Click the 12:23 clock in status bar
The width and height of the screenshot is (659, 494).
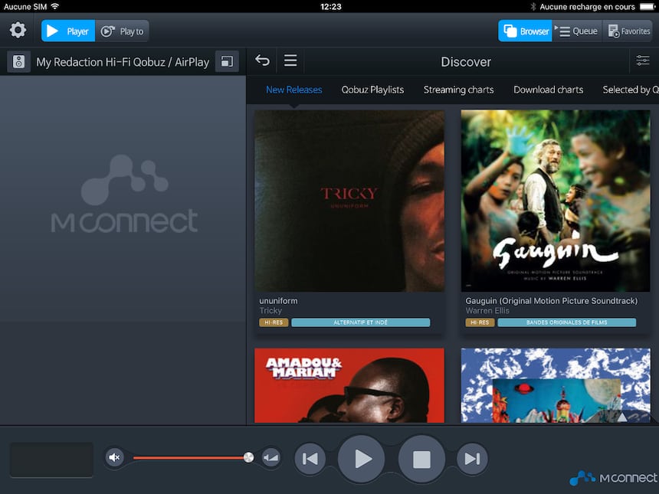click(331, 7)
